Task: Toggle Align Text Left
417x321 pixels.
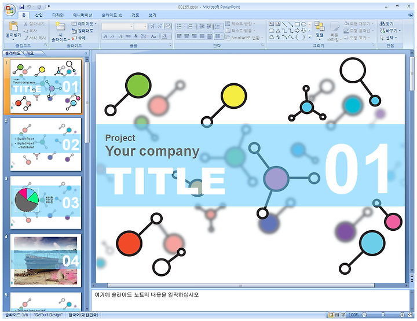Action: (x=179, y=36)
